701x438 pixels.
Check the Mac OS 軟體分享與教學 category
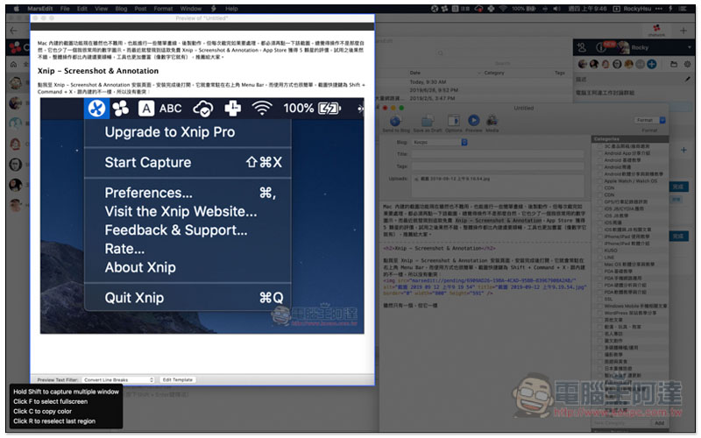tap(600, 265)
